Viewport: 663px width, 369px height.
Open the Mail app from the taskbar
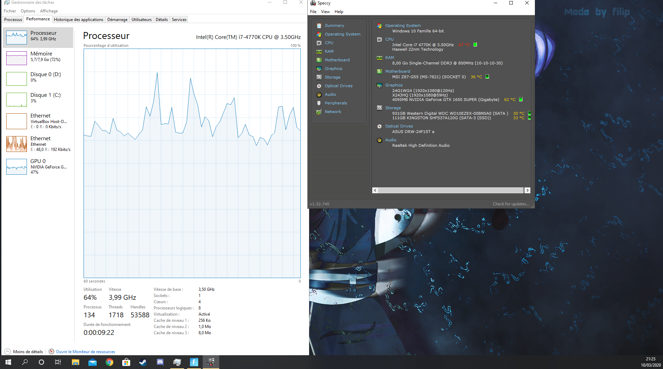click(x=92, y=362)
